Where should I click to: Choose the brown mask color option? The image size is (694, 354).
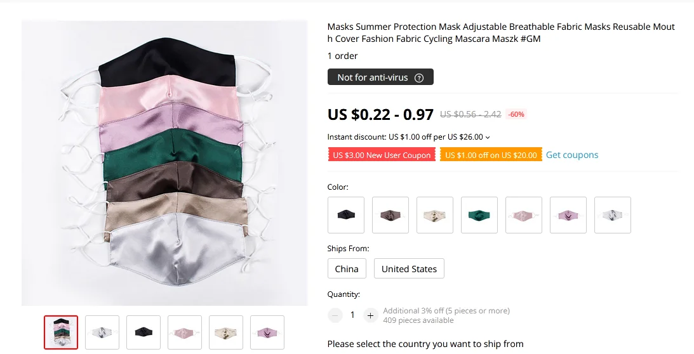pyautogui.click(x=390, y=215)
